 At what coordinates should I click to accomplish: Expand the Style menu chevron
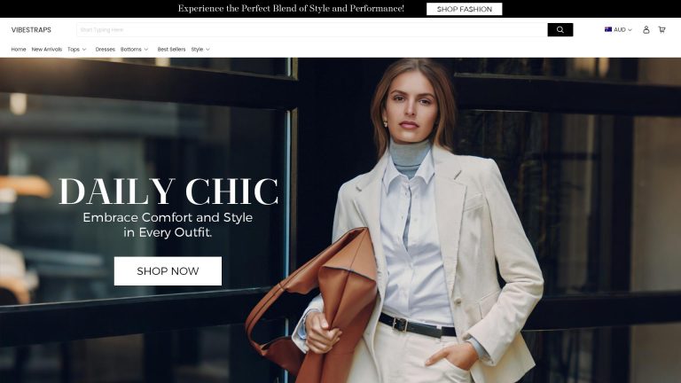tap(207, 50)
